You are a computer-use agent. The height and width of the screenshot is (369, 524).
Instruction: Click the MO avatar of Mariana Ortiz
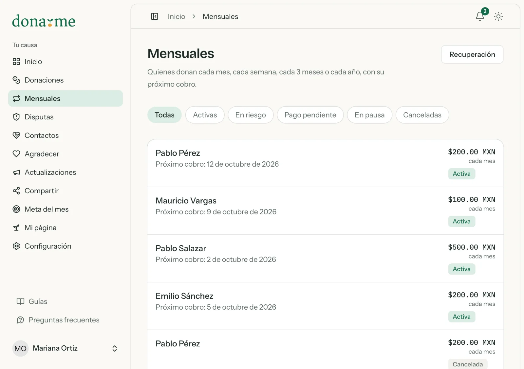21,348
